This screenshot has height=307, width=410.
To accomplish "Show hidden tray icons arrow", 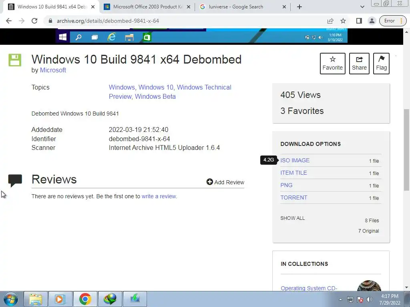I will 340,300.
